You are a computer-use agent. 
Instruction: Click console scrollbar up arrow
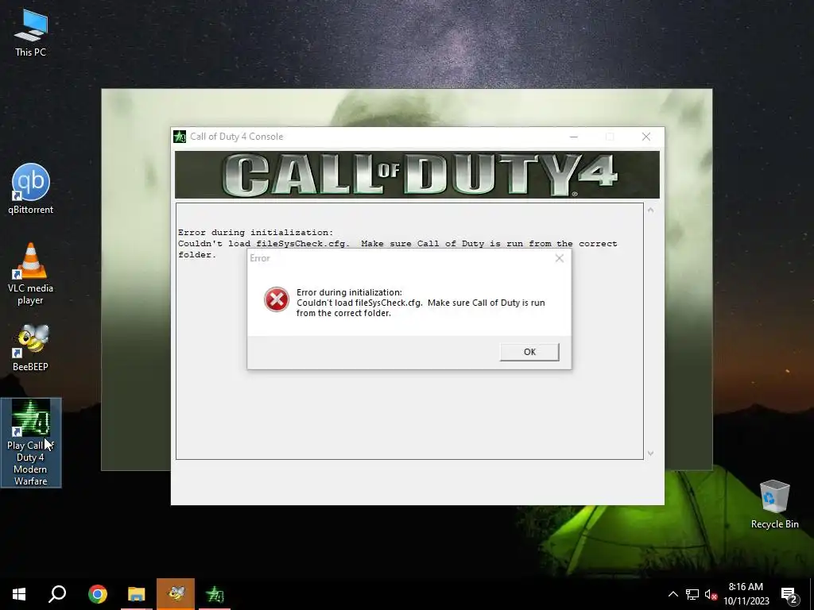point(650,210)
